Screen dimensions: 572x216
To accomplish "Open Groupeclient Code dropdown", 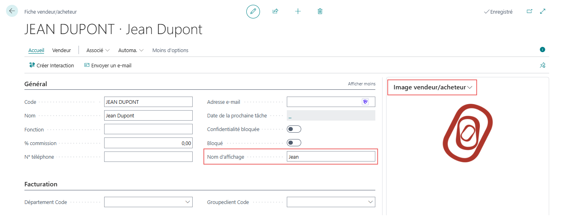I will (371, 202).
